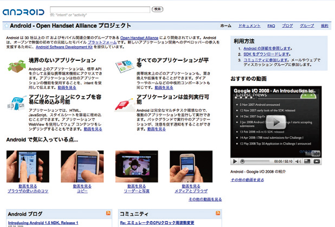Click the 境界のないアプリケーション green box icon

[x=16, y=67]
